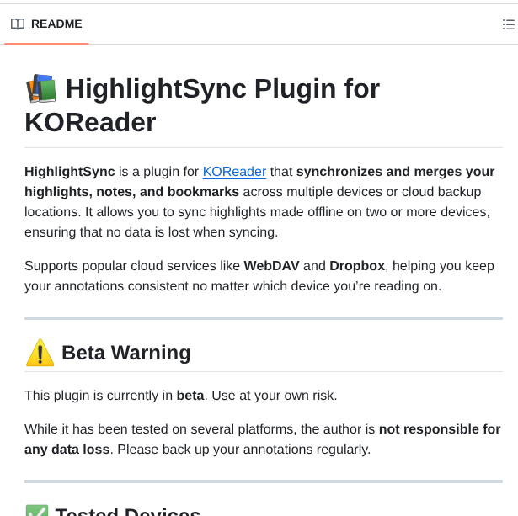The height and width of the screenshot is (516, 518).
Task: Click the bold word "Dropbox"
Action: (357, 266)
